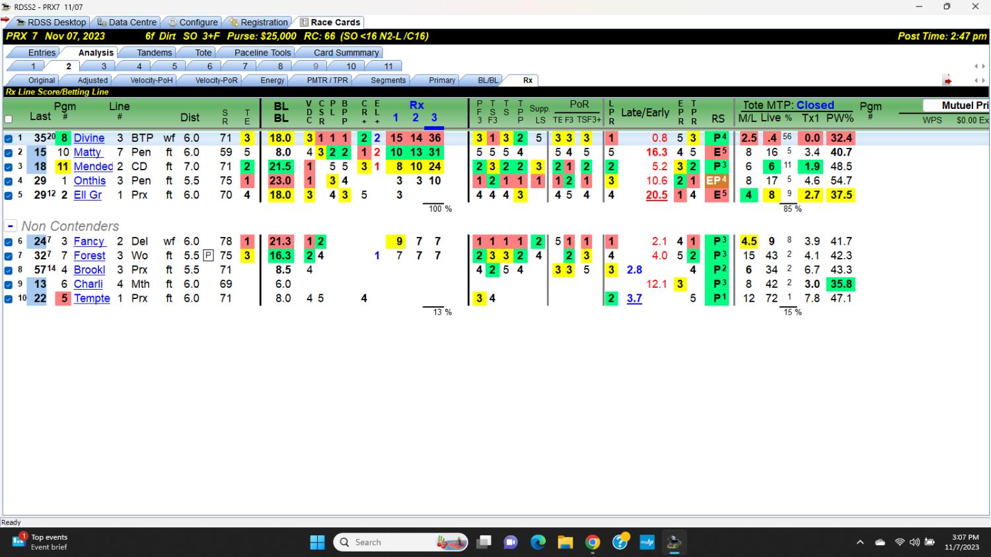
Task: Uncheck the checkbox for the Onthis row
Action: pos(9,181)
